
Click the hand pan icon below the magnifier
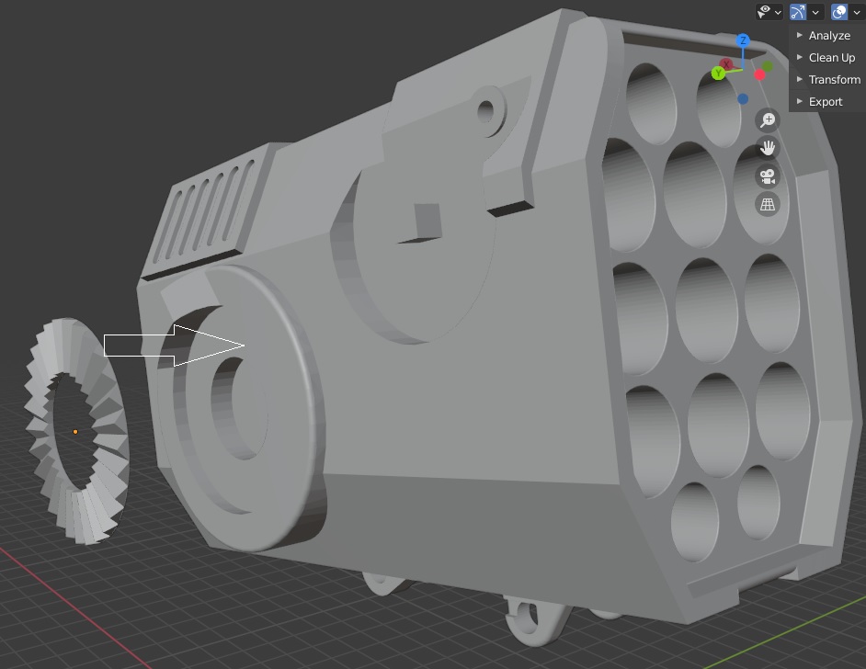pos(767,147)
